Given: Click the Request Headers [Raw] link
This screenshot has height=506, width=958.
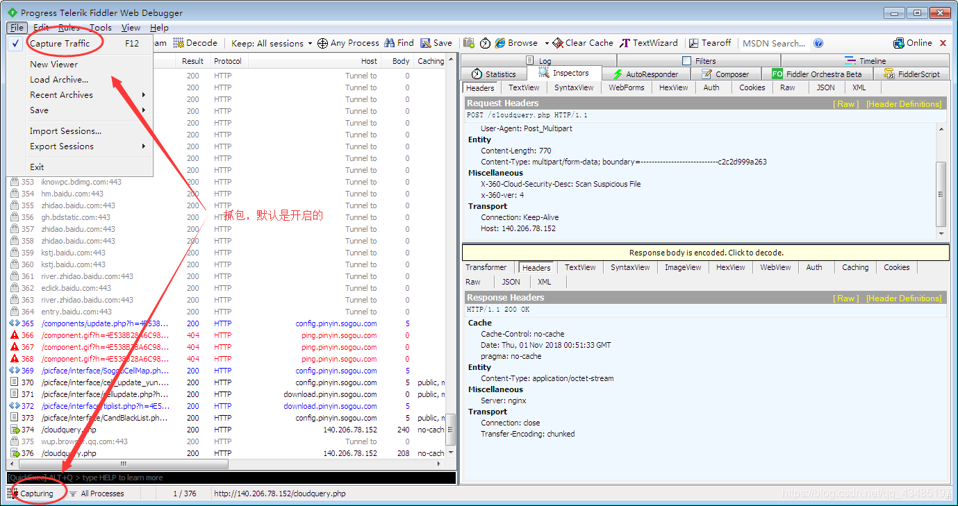Looking at the screenshot, I should 846,104.
